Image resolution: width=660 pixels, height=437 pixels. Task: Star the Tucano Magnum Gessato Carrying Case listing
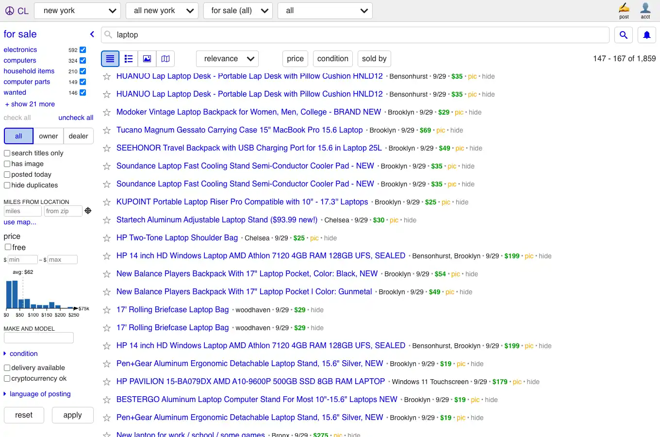107,130
